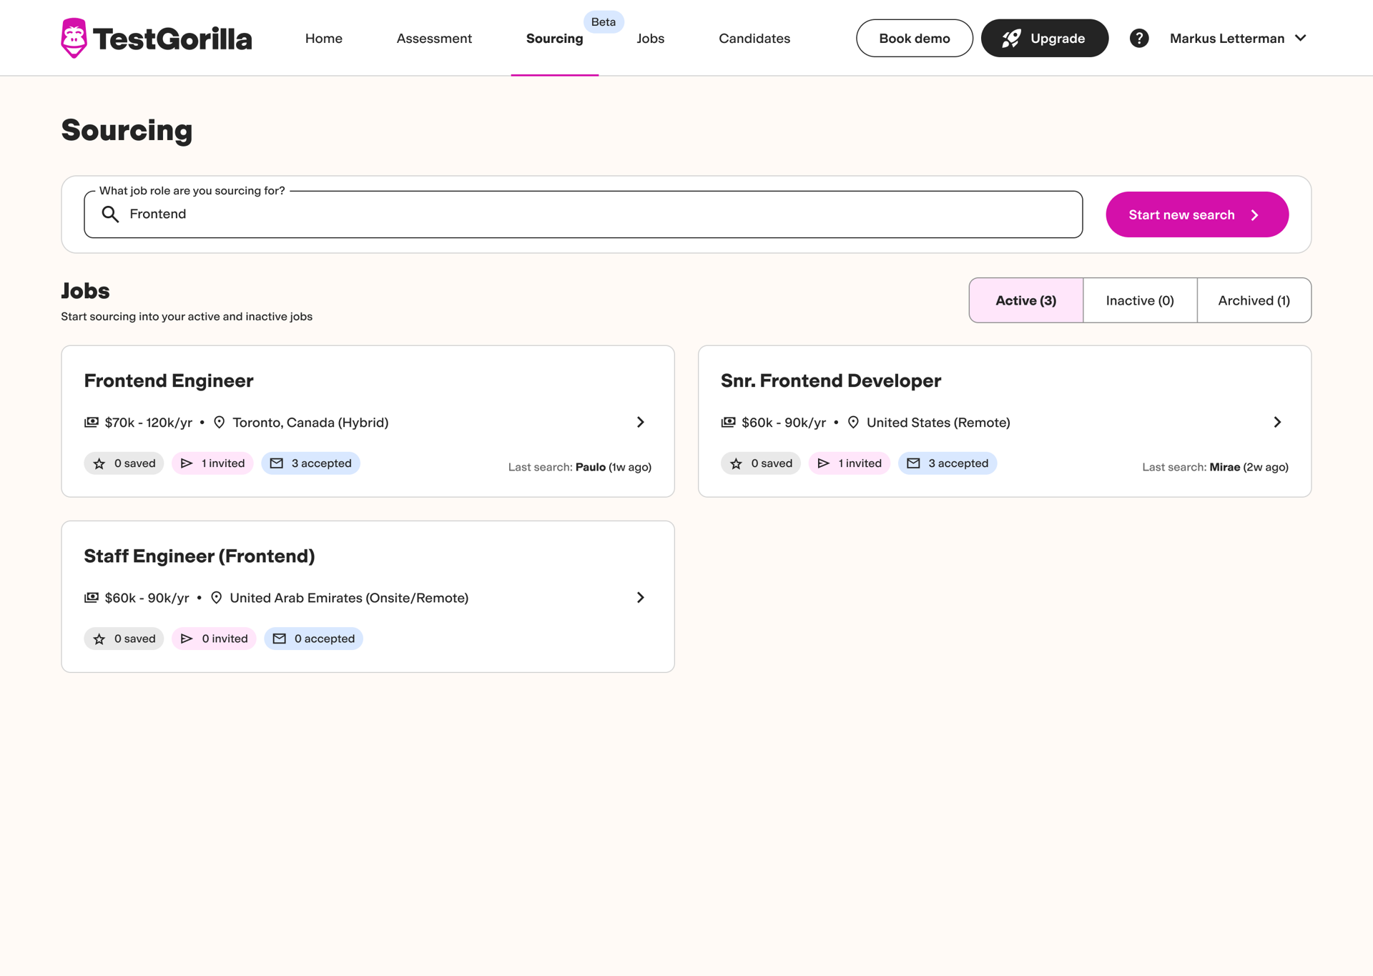Click the star icon on Frontend Engineer's saved badge
The width and height of the screenshot is (1373, 976).
click(x=99, y=463)
